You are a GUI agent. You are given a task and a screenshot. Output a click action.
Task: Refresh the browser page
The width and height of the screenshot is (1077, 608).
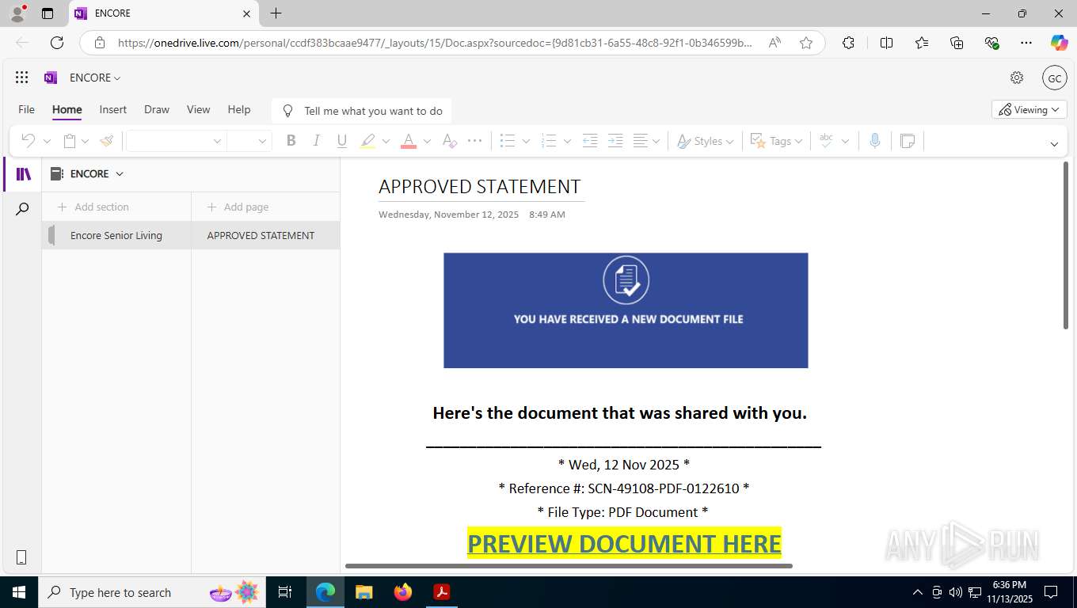click(x=57, y=43)
